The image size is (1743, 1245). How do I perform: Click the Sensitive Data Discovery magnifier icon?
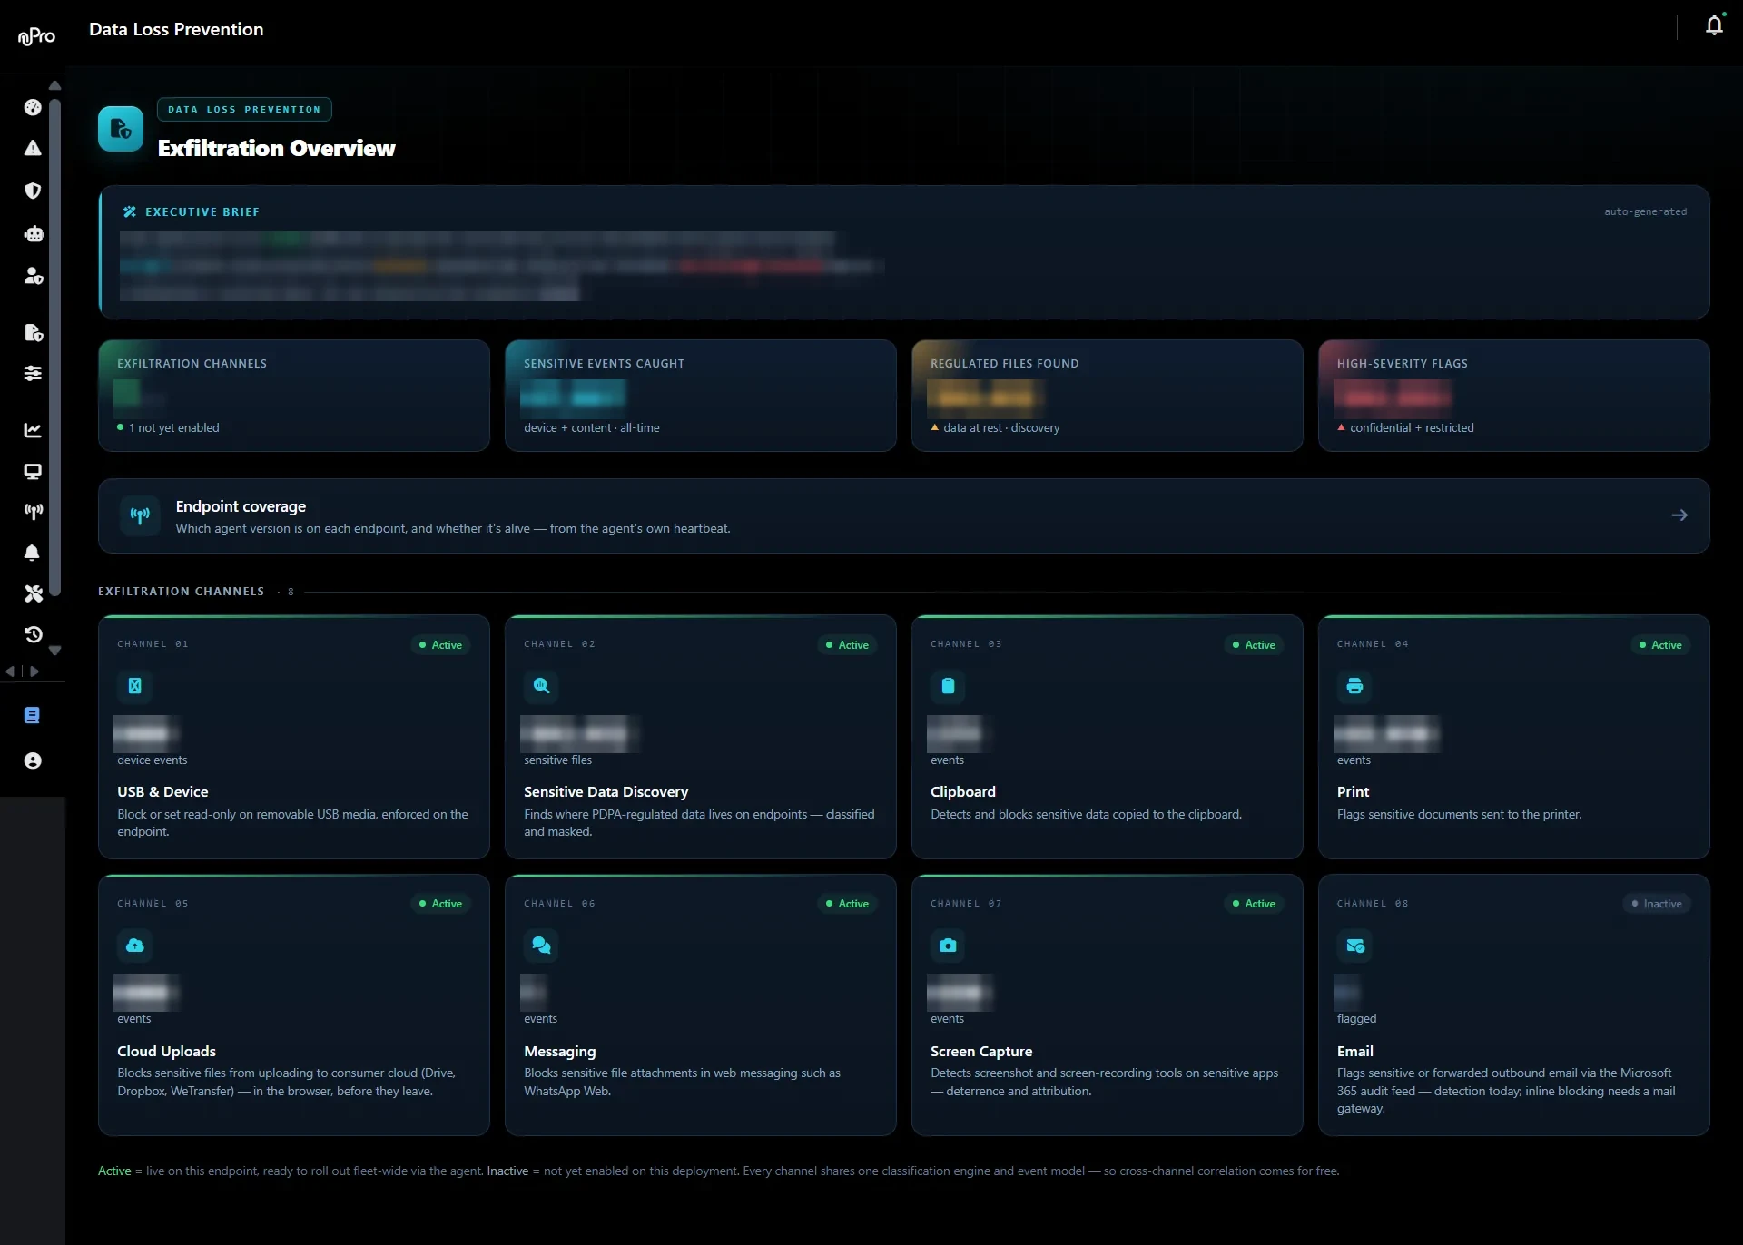(541, 686)
